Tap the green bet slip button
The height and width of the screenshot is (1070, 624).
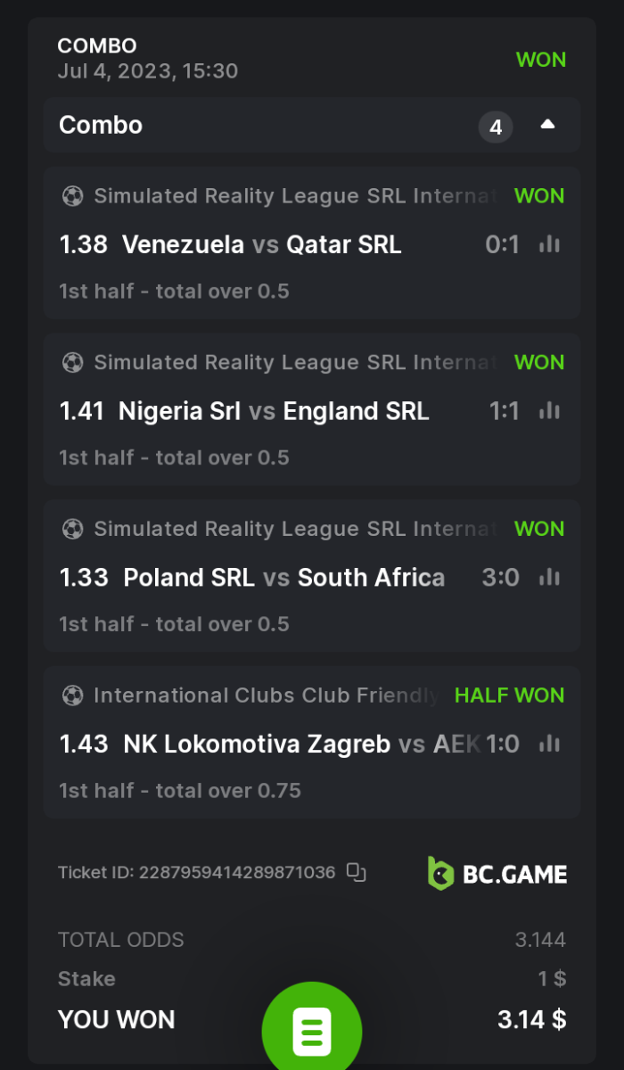(312, 1030)
